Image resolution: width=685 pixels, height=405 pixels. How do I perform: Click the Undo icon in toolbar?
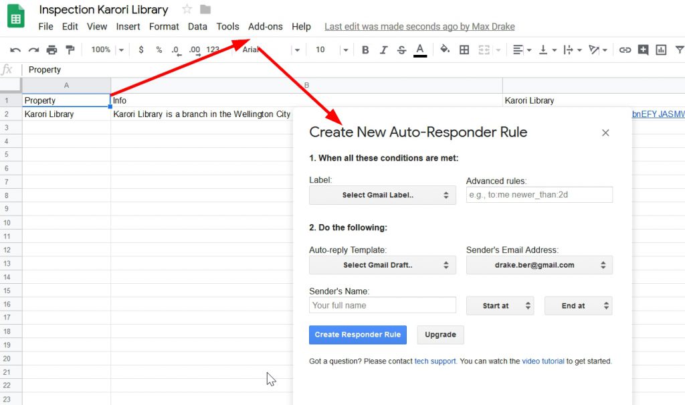[x=15, y=50]
